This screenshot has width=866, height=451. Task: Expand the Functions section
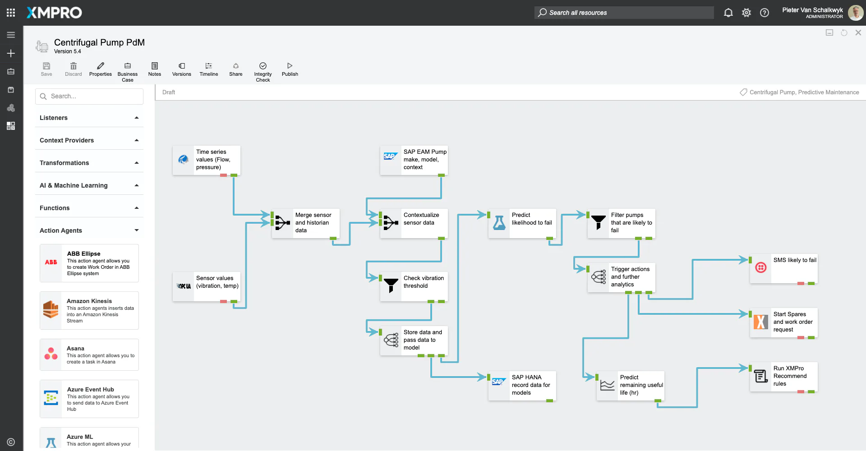pos(89,208)
